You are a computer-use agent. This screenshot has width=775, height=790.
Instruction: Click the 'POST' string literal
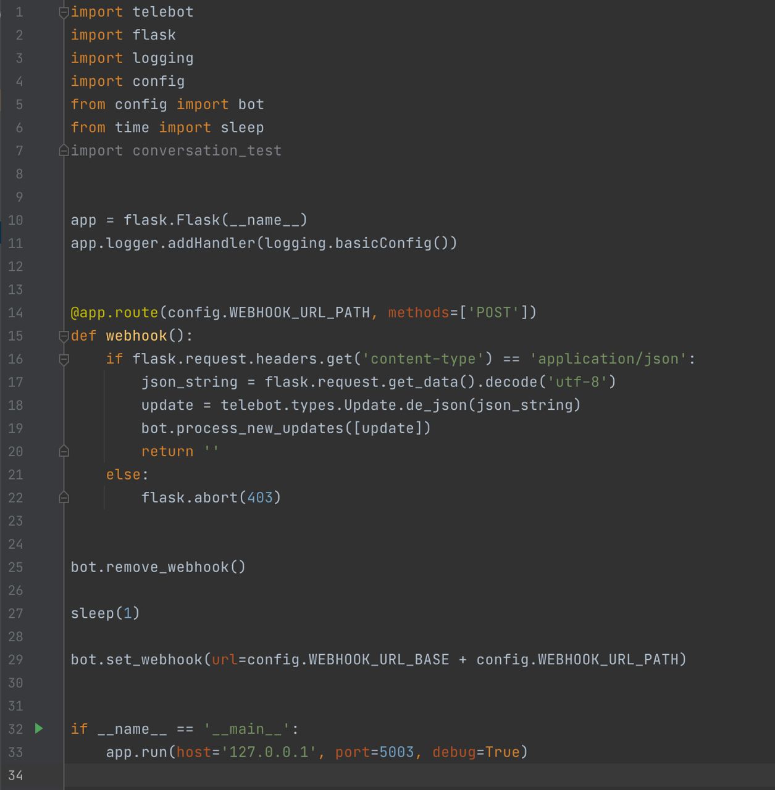494,313
